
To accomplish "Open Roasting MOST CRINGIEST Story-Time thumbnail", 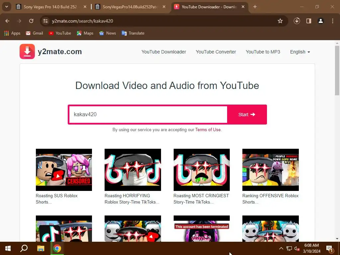I will click(202, 170).
